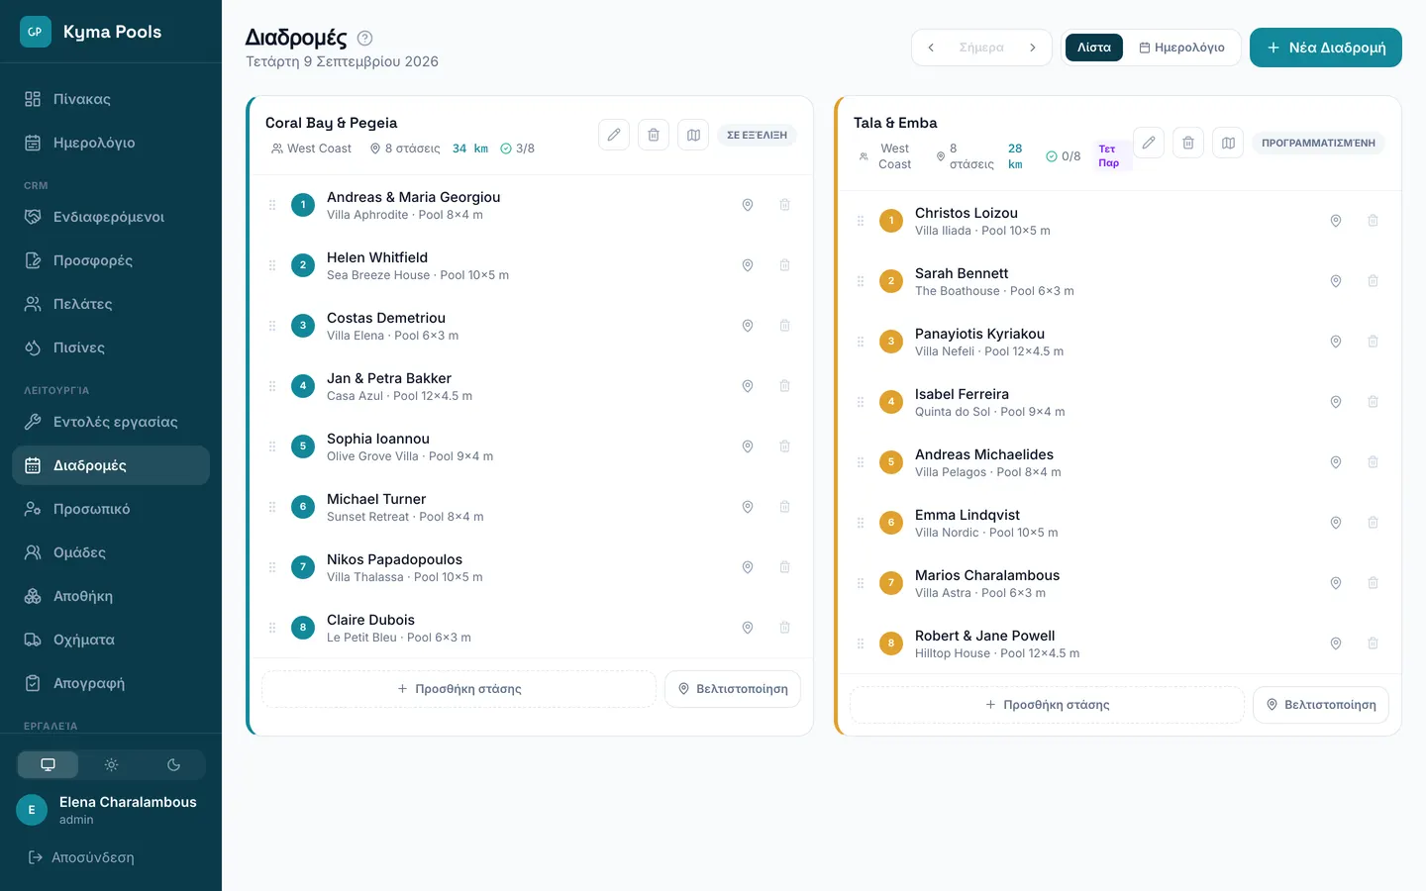Open Οχήματα in sidebar

(x=111, y=640)
